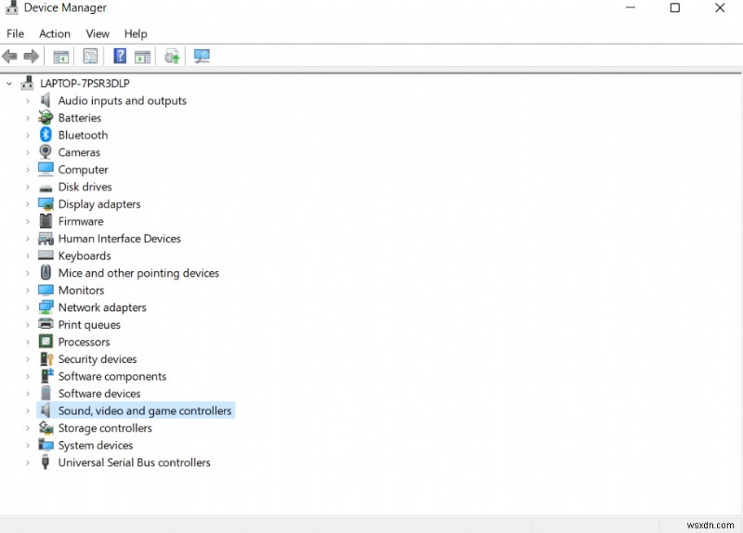Open the blue question mark Help icon

click(x=120, y=56)
